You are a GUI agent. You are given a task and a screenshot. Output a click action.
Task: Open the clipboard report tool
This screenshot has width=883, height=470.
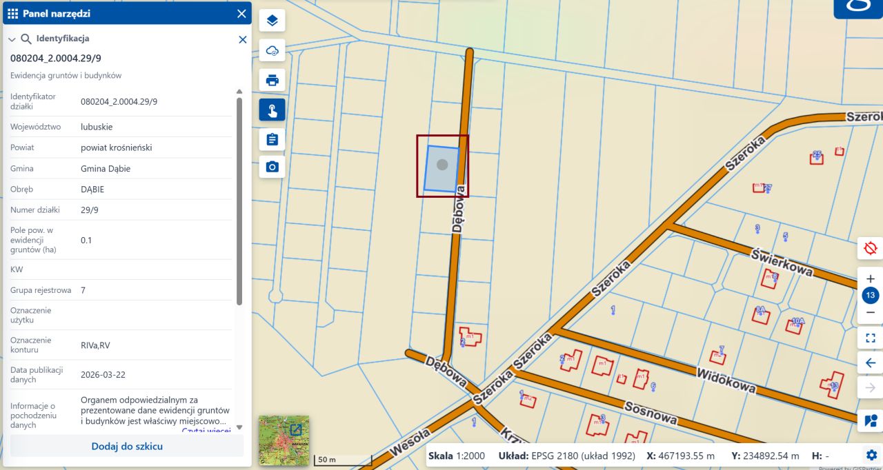coord(272,139)
